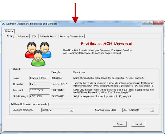The image size is (165, 134).
Task: Open the Addenda Record tab
Action: (x=48, y=36)
